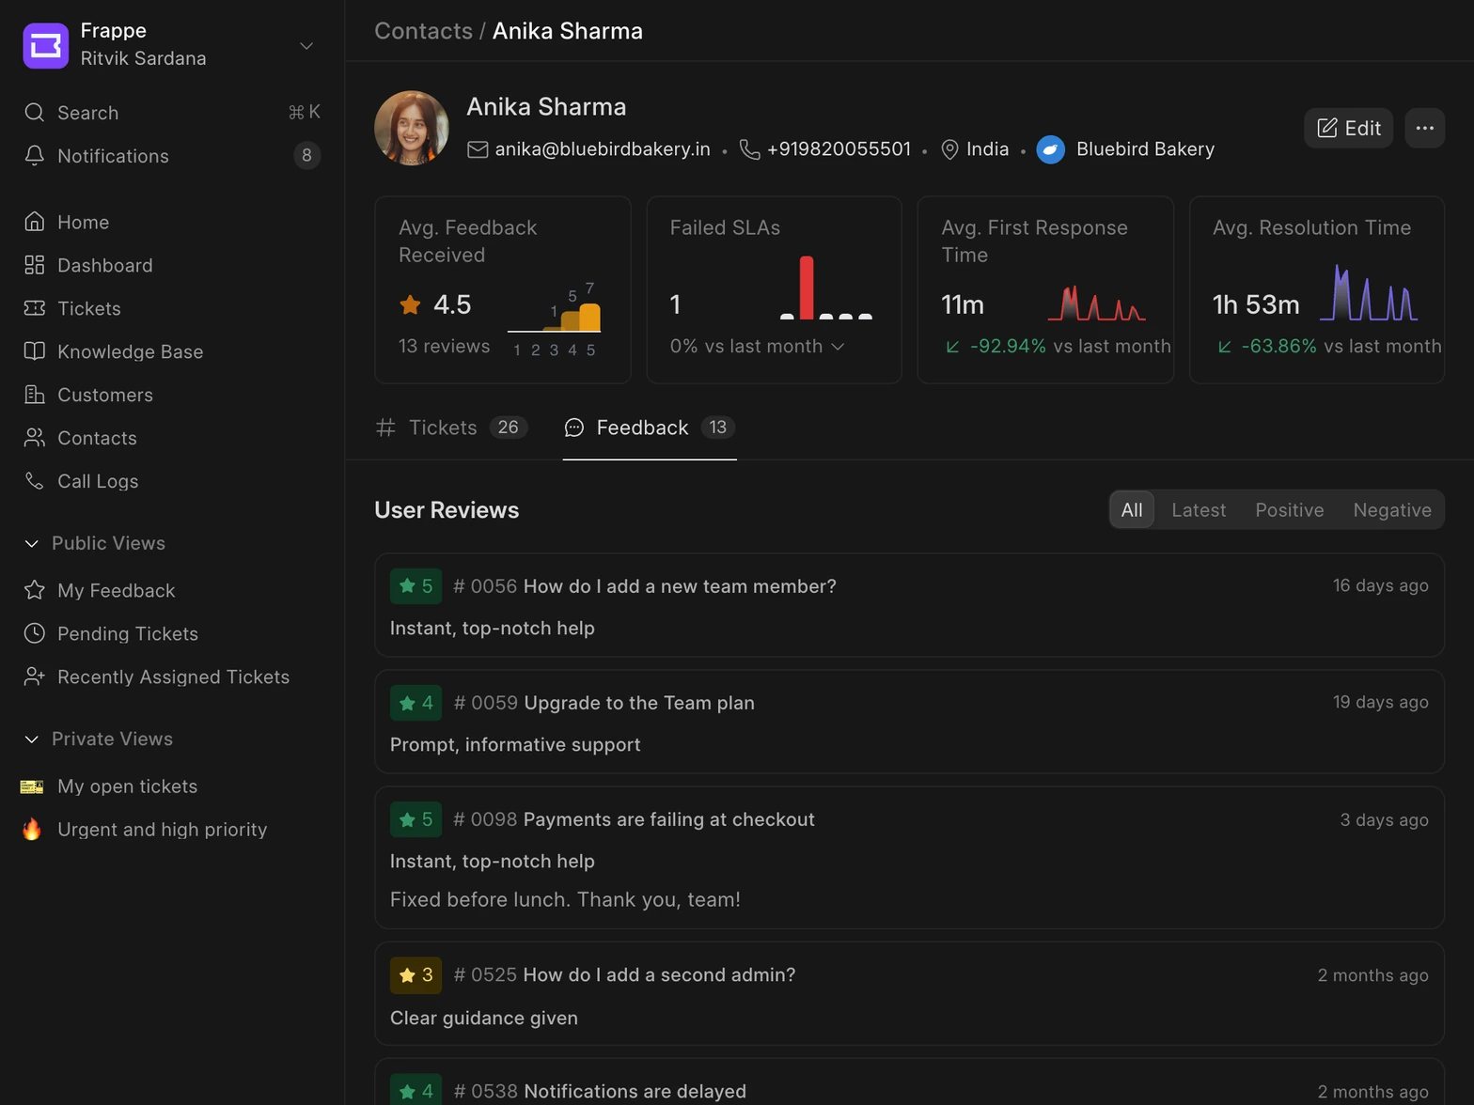Click the Recently Assigned Tickets user icon
This screenshot has height=1105, width=1474.
pos(35,677)
